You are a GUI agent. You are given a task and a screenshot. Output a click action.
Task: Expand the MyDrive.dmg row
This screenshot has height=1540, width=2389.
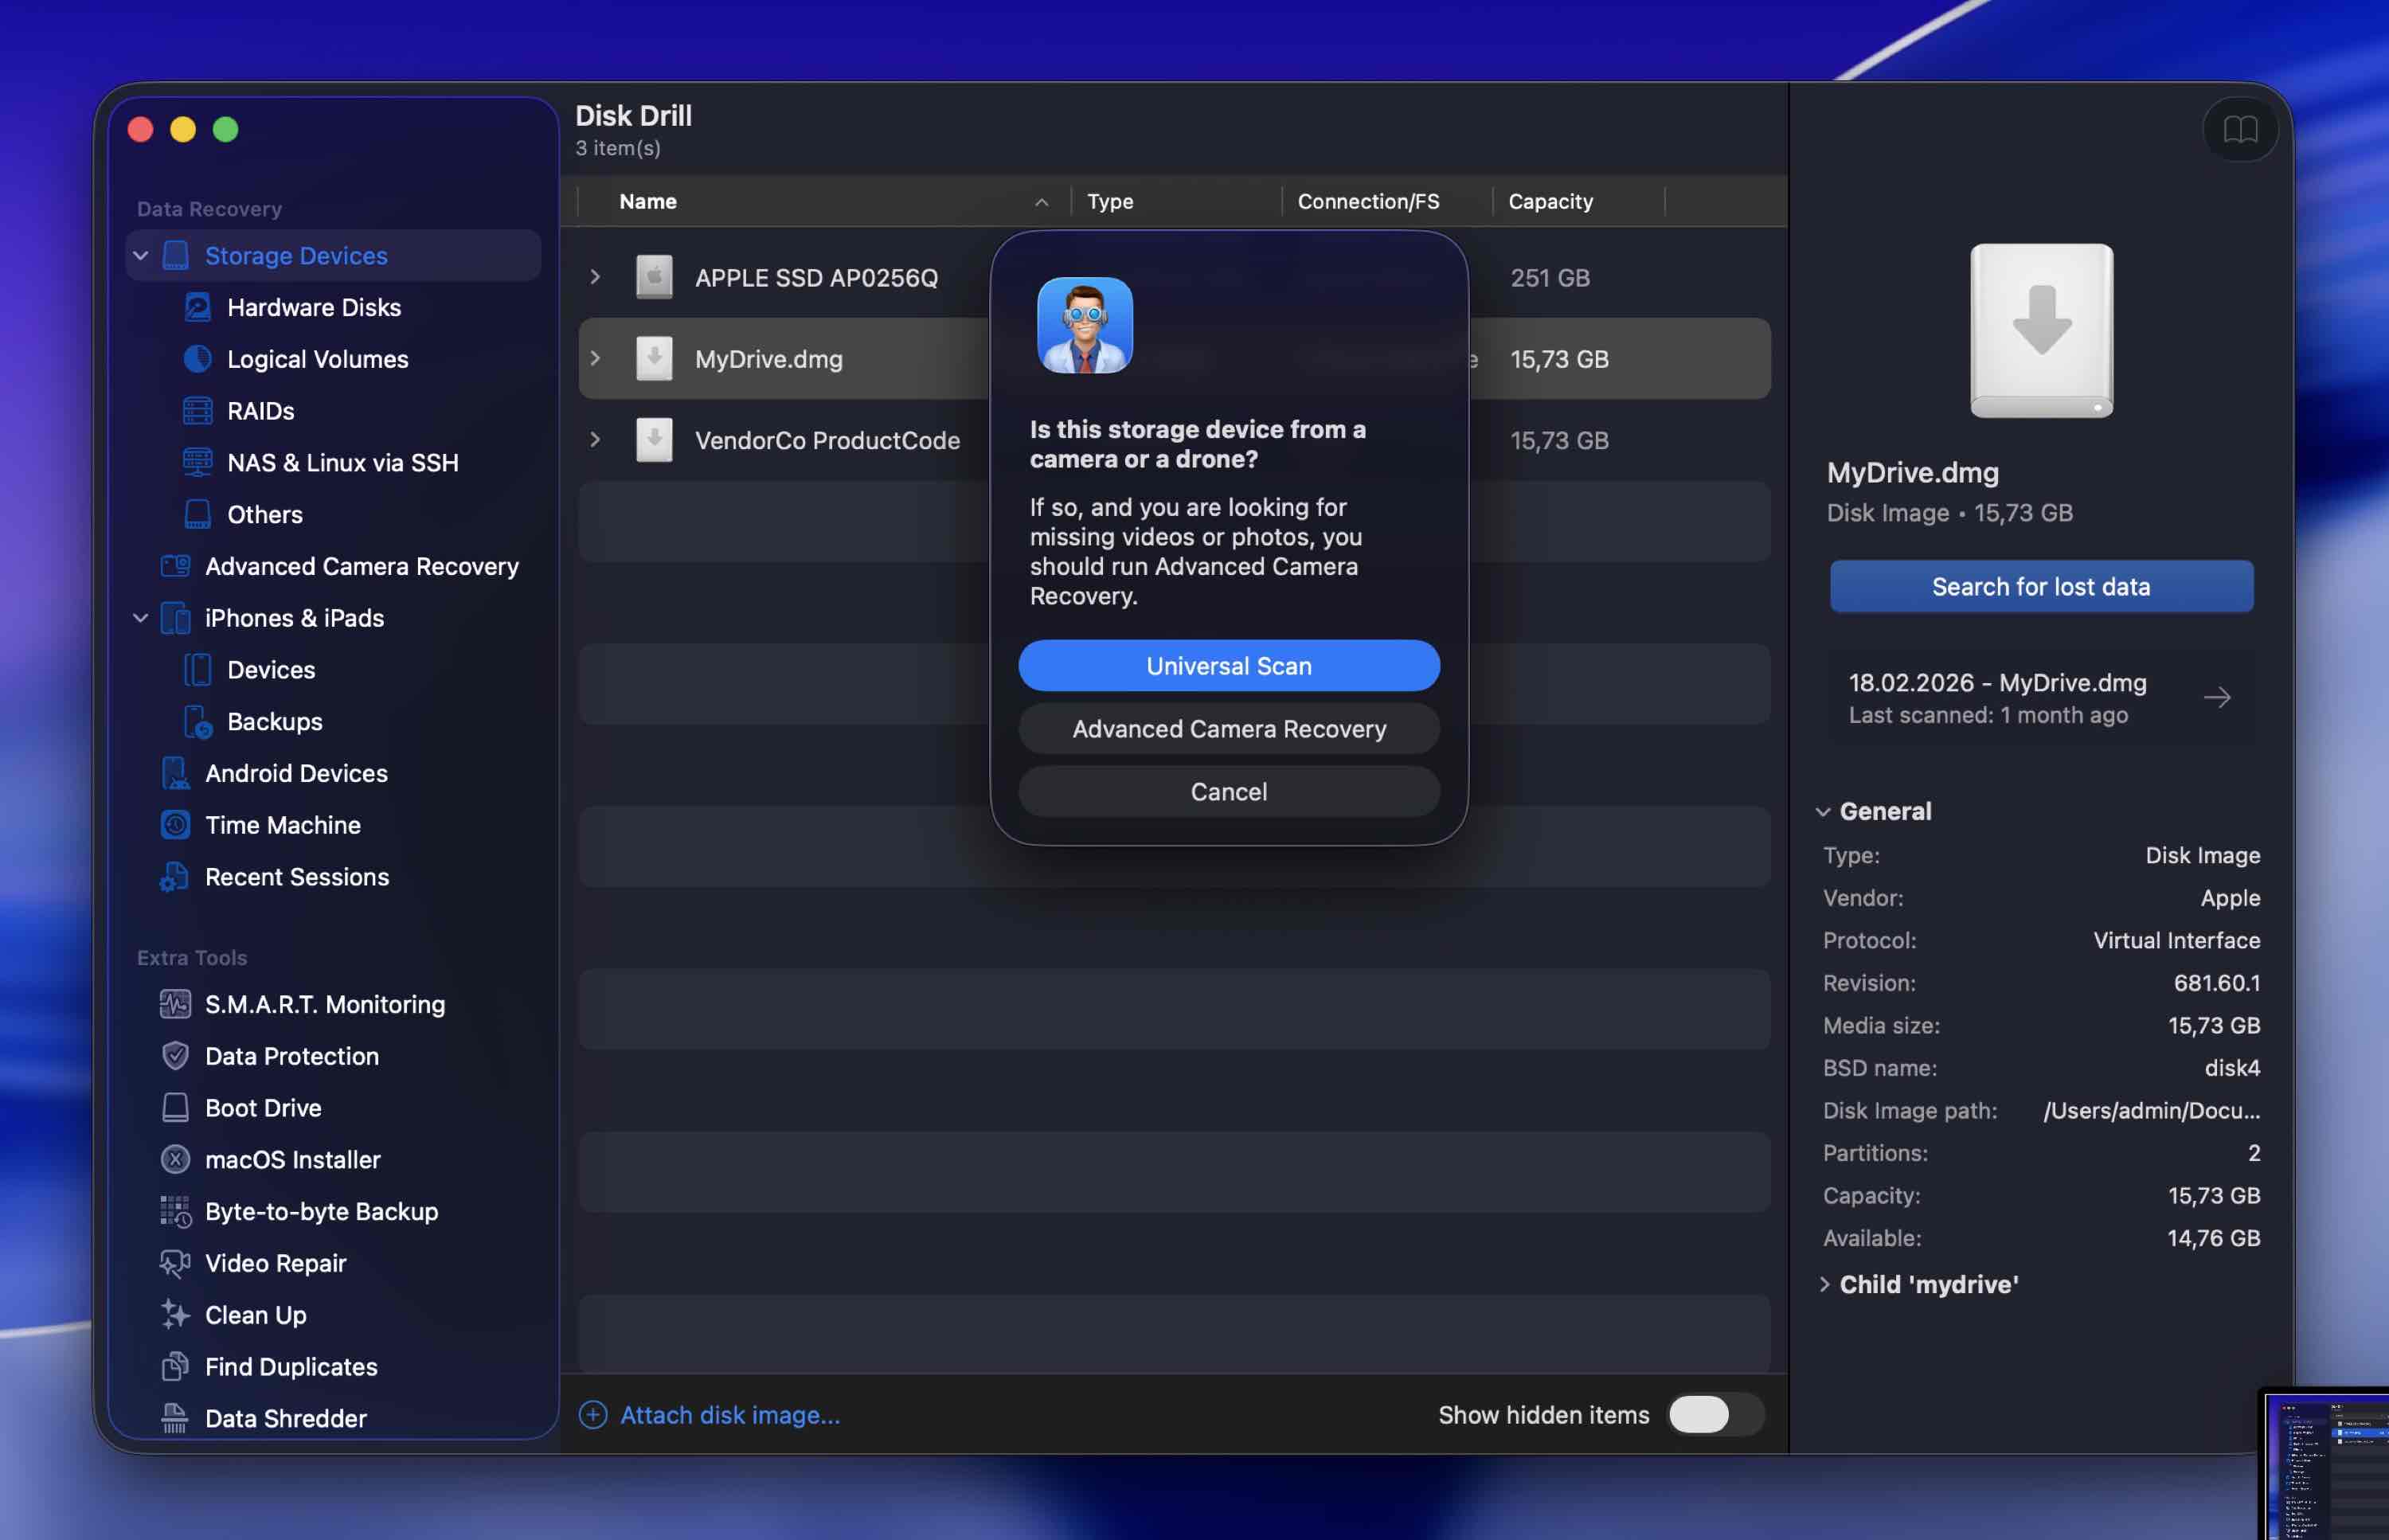[x=595, y=358]
